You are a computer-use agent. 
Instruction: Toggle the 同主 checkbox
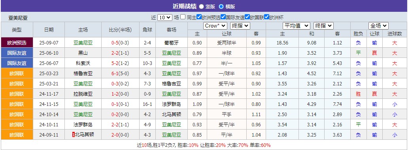183,17
